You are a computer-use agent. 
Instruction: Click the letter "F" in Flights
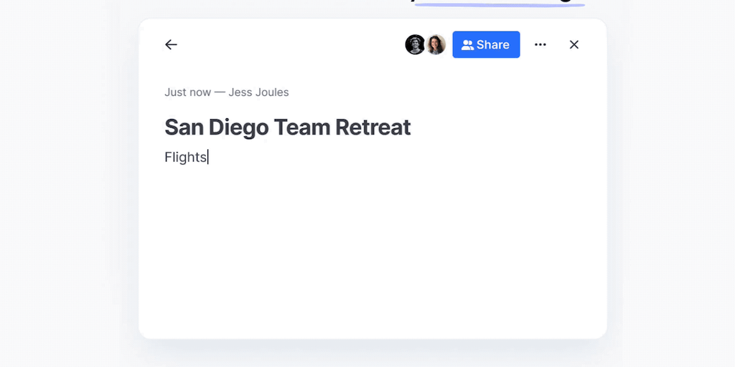169,157
